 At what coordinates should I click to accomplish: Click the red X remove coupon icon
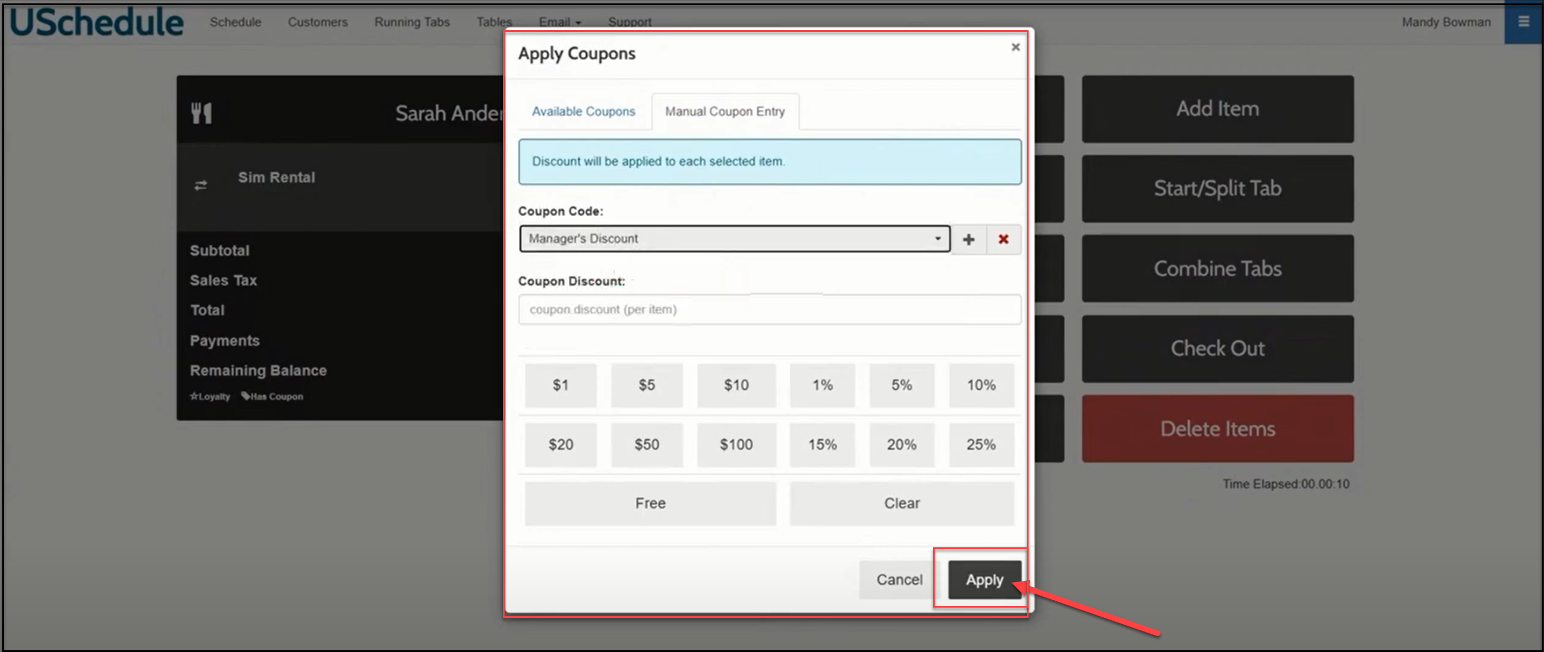1003,239
